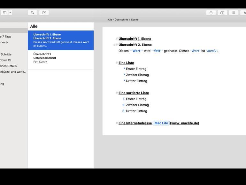Open the trash 'erkorb' sidebar item
This screenshot has width=246, height=185.
point(4,43)
